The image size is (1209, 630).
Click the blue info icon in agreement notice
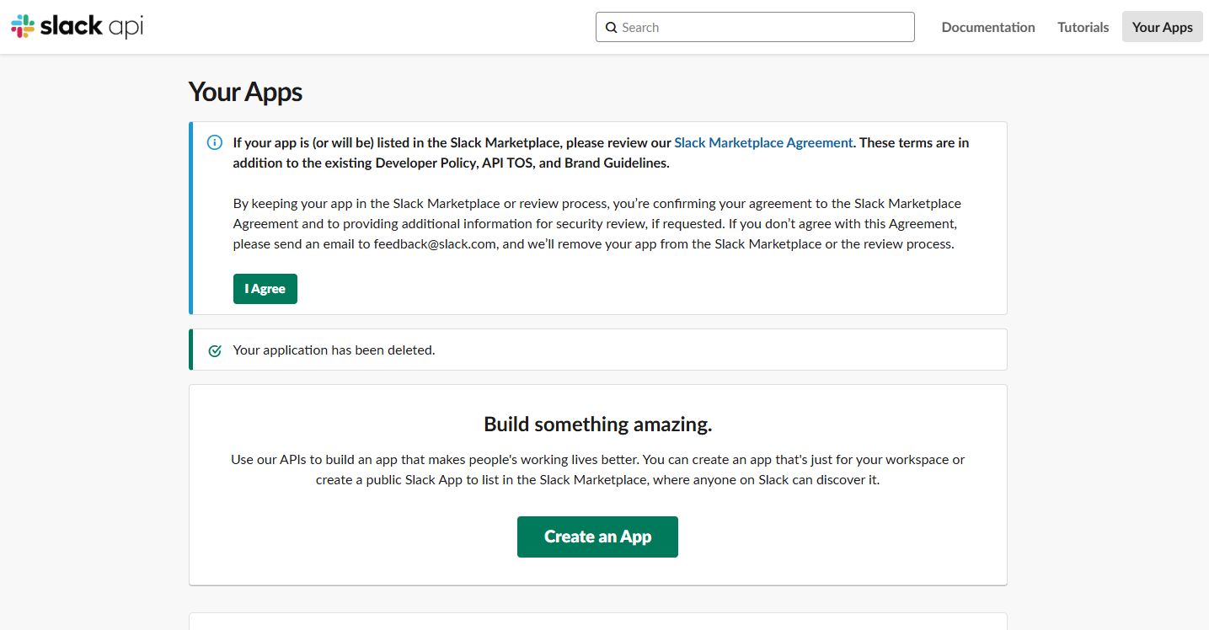click(215, 142)
